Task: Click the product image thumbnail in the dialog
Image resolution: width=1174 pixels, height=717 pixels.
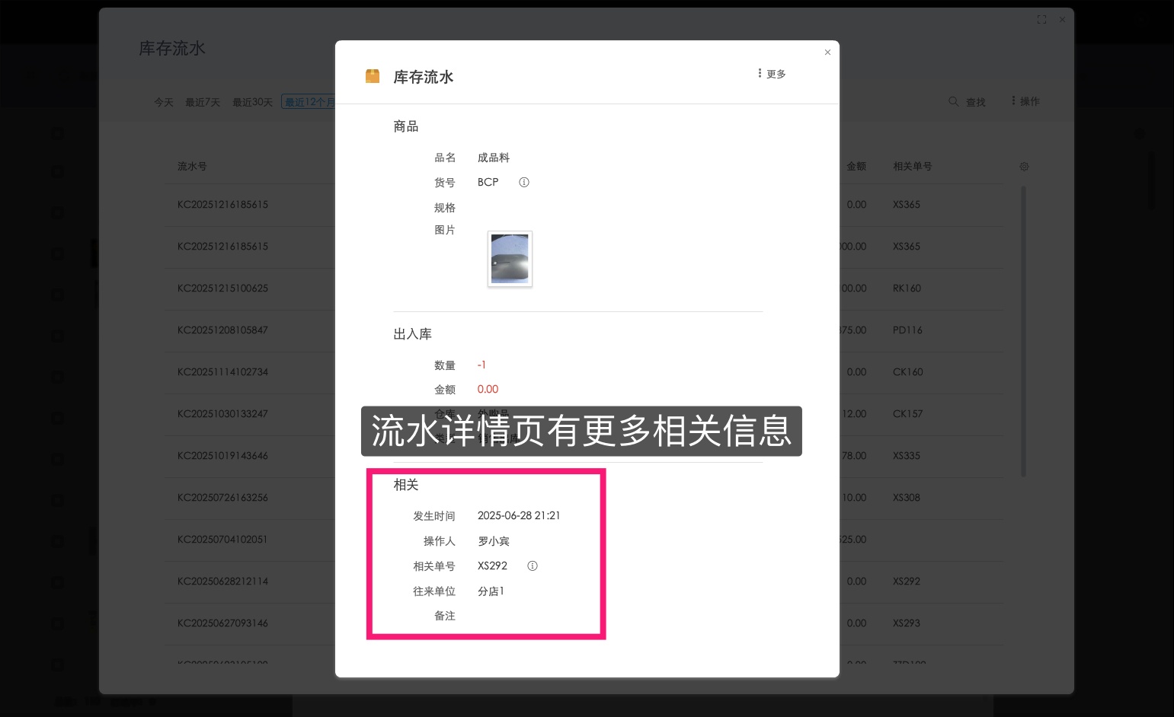Action: (x=509, y=259)
